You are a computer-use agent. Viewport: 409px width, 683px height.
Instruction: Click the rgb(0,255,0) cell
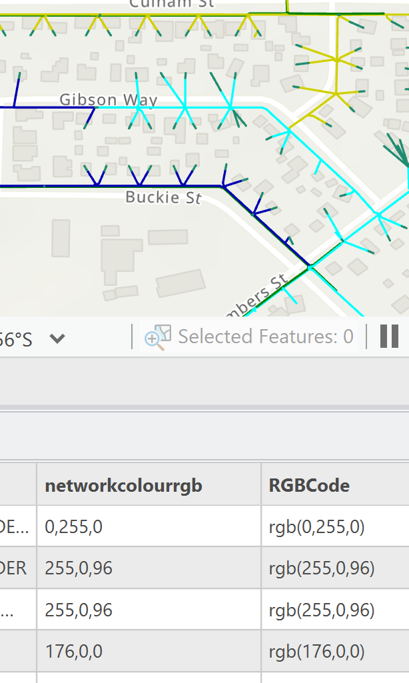[317, 527]
